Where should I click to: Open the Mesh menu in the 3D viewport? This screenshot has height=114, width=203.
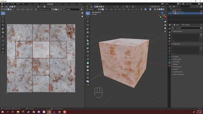(x=119, y=9)
